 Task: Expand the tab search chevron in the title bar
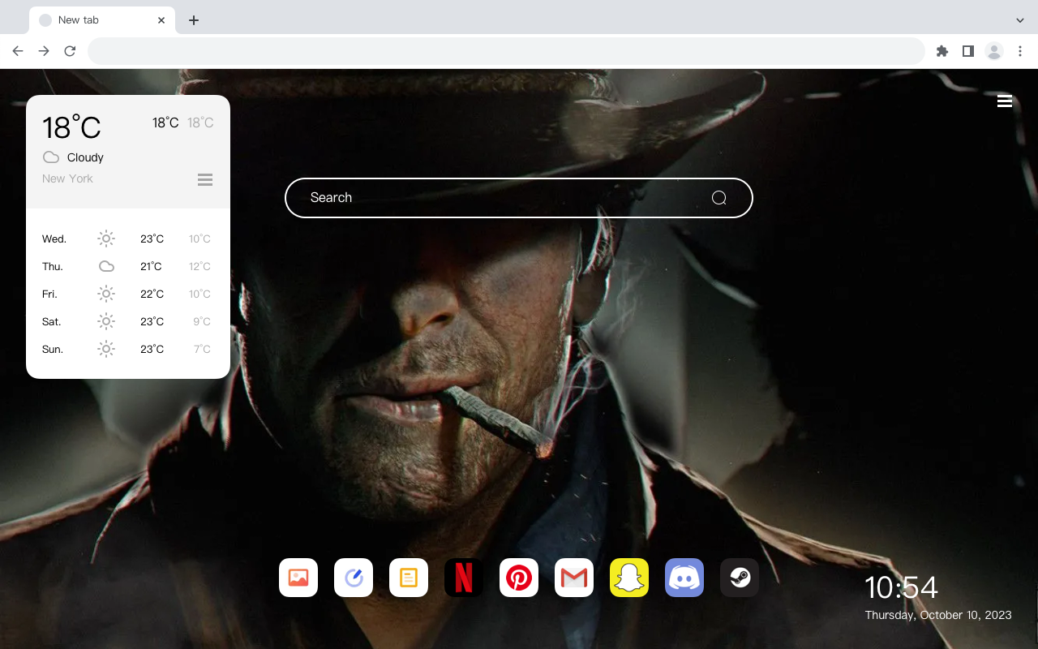1020,20
